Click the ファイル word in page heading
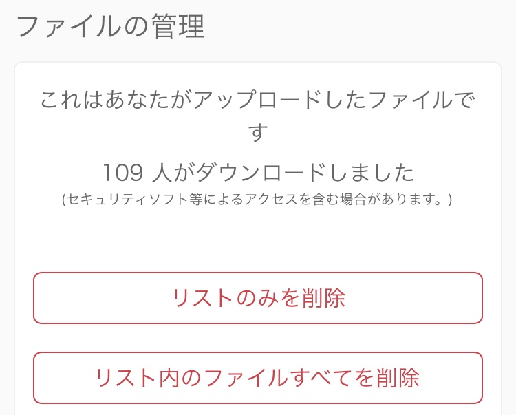516x415 pixels. [x=73, y=27]
